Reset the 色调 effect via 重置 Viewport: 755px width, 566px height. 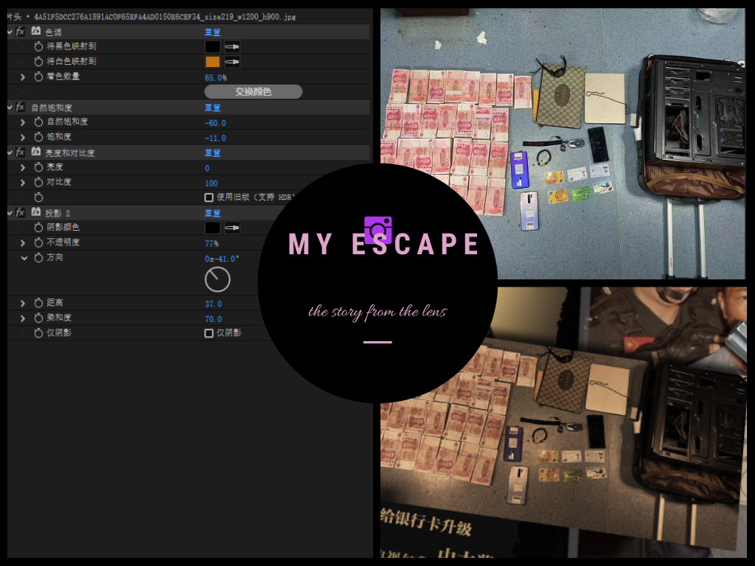[x=212, y=32]
